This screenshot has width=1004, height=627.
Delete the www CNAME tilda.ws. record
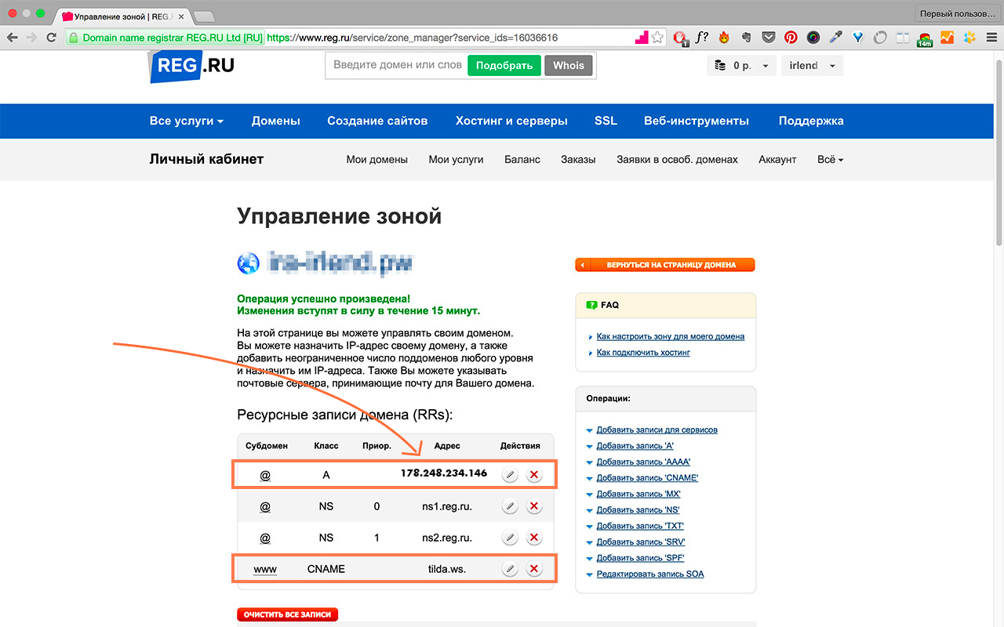tap(534, 569)
